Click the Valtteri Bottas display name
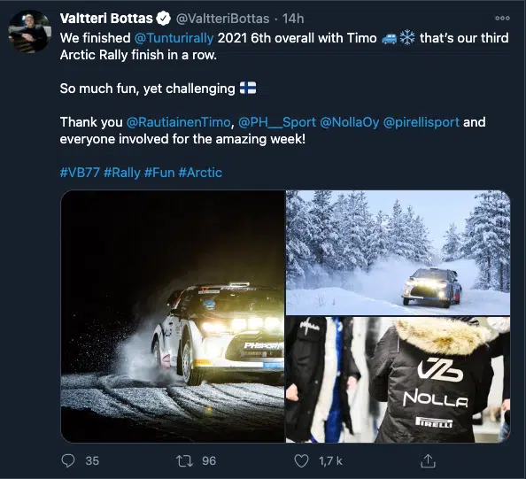Viewport: 526px width, 479px height. point(106,19)
